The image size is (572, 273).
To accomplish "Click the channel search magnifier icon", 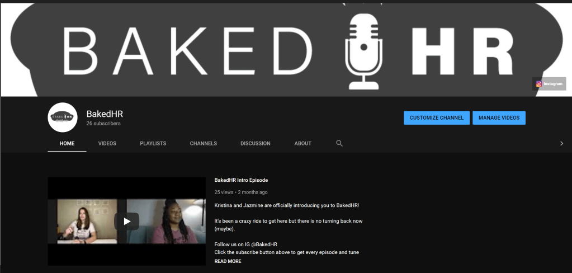I will coord(339,143).
